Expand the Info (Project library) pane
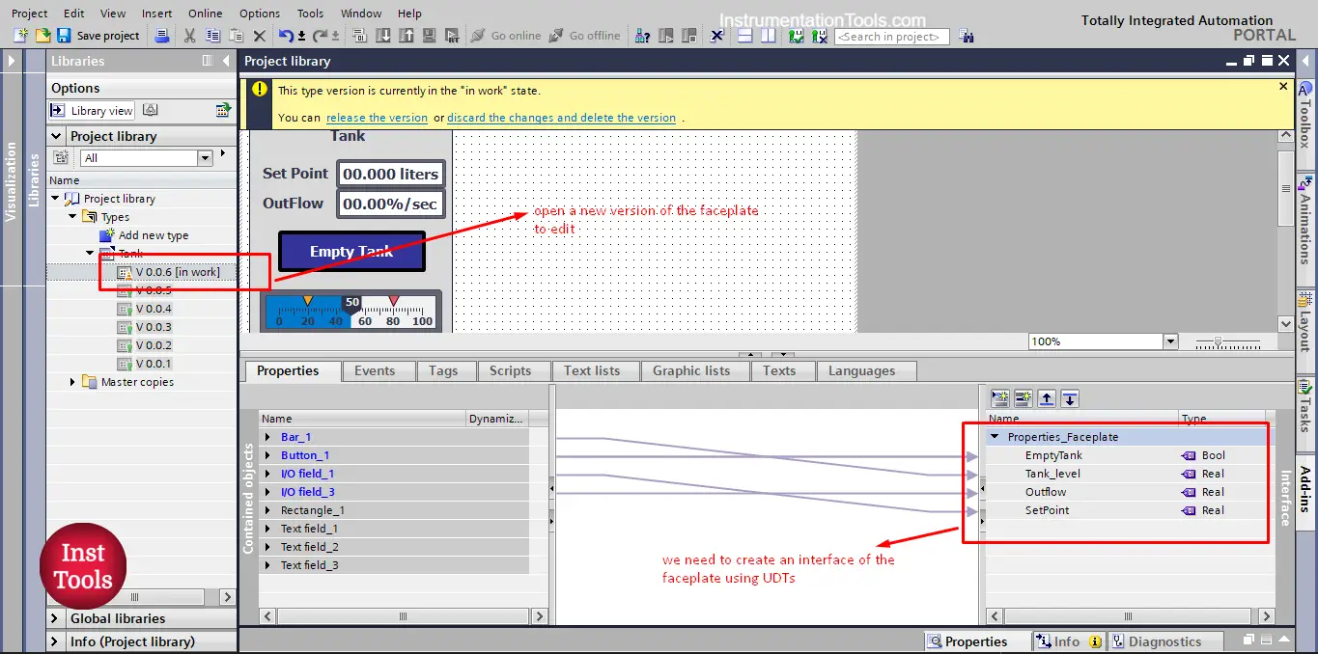1318x654 pixels. [x=57, y=641]
